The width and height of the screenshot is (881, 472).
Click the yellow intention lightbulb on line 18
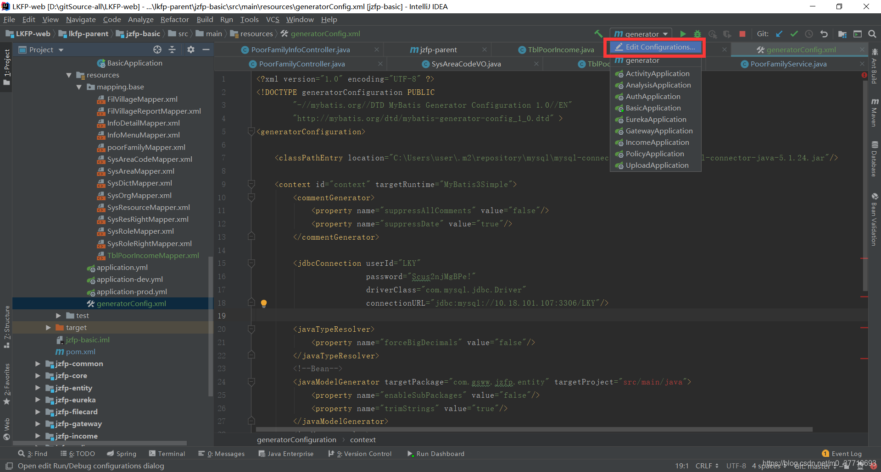264,303
